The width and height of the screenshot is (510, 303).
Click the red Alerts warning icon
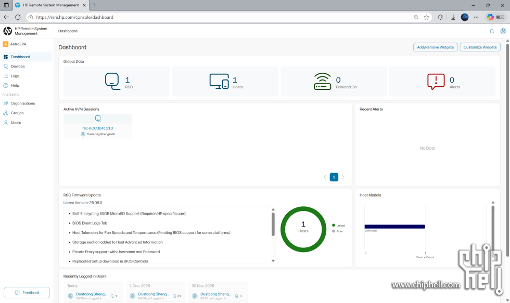click(437, 81)
